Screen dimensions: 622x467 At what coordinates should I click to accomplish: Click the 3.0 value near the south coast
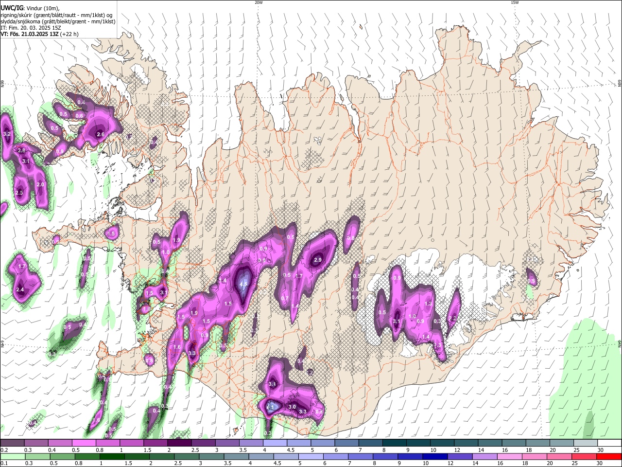[x=292, y=407]
